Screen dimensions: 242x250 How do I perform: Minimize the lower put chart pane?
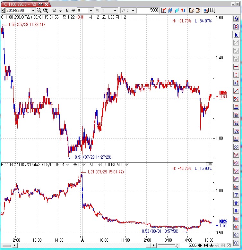click(x=207, y=164)
